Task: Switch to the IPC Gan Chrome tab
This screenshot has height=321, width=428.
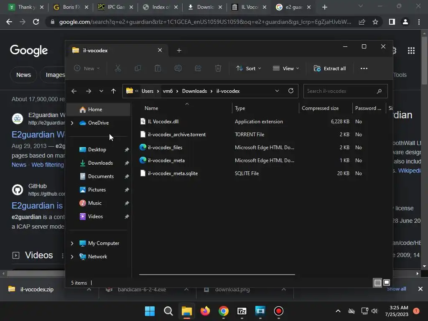Action: 115,7
